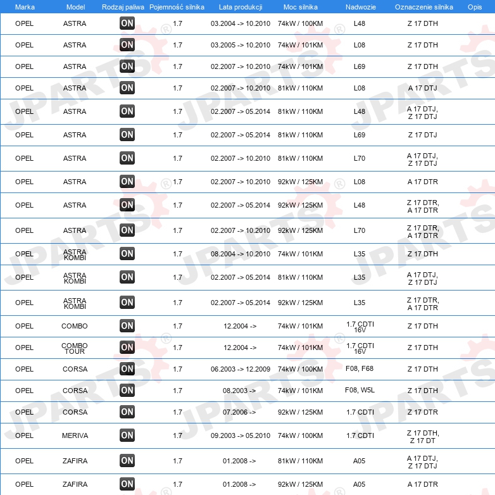Select the date cell '06.2003 -> 12.2009'
This screenshot has height=495, width=495.
tap(241, 369)
